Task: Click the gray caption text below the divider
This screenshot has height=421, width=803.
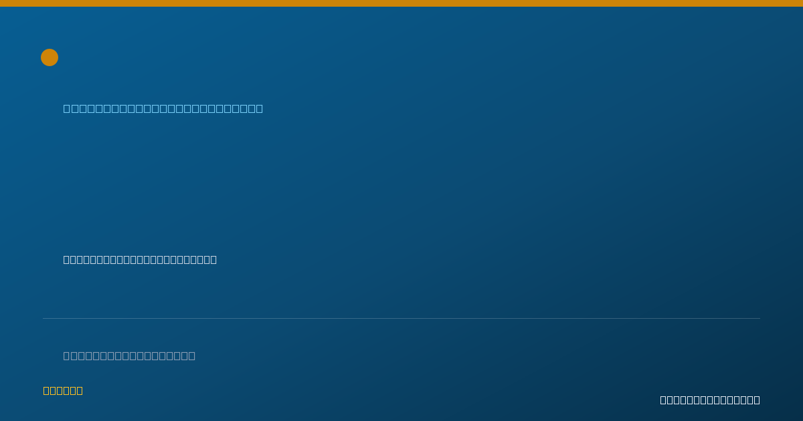Action: [129, 356]
